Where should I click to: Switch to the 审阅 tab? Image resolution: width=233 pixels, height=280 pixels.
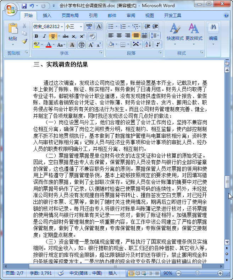pos(131,16)
